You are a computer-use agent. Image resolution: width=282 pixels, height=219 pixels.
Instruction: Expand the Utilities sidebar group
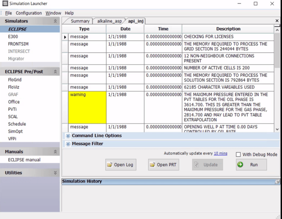(55, 173)
